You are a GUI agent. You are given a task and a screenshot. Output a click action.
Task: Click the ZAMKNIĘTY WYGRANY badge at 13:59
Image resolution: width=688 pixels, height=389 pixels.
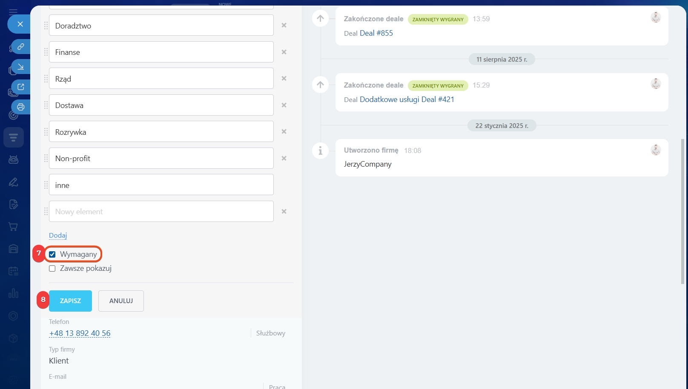[438, 19]
